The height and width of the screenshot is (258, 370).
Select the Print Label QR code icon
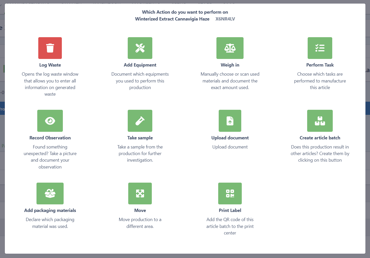[230, 193]
